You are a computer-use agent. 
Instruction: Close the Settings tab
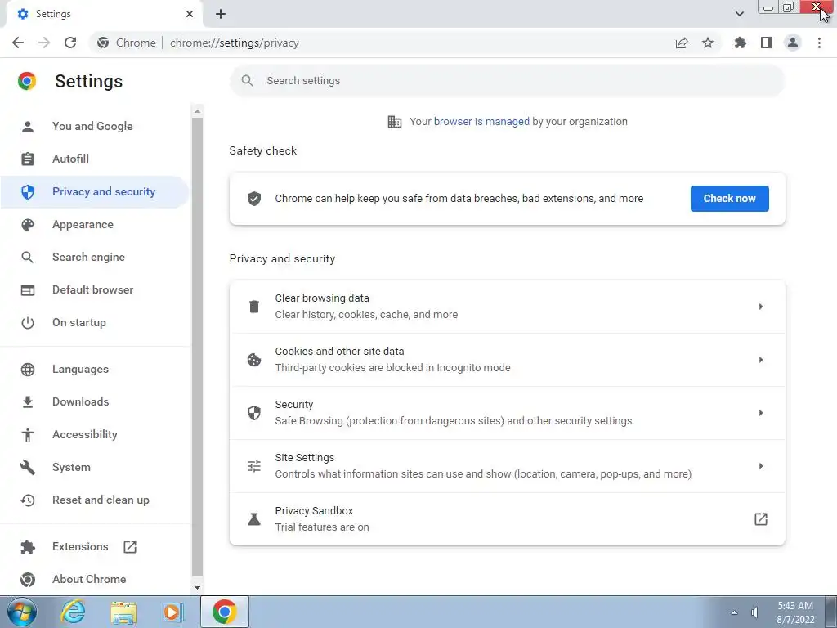pyautogui.click(x=190, y=14)
